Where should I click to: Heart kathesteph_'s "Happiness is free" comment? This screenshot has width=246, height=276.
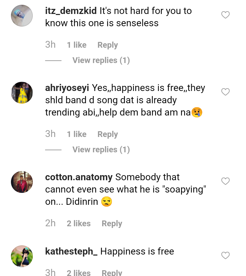tap(225, 256)
